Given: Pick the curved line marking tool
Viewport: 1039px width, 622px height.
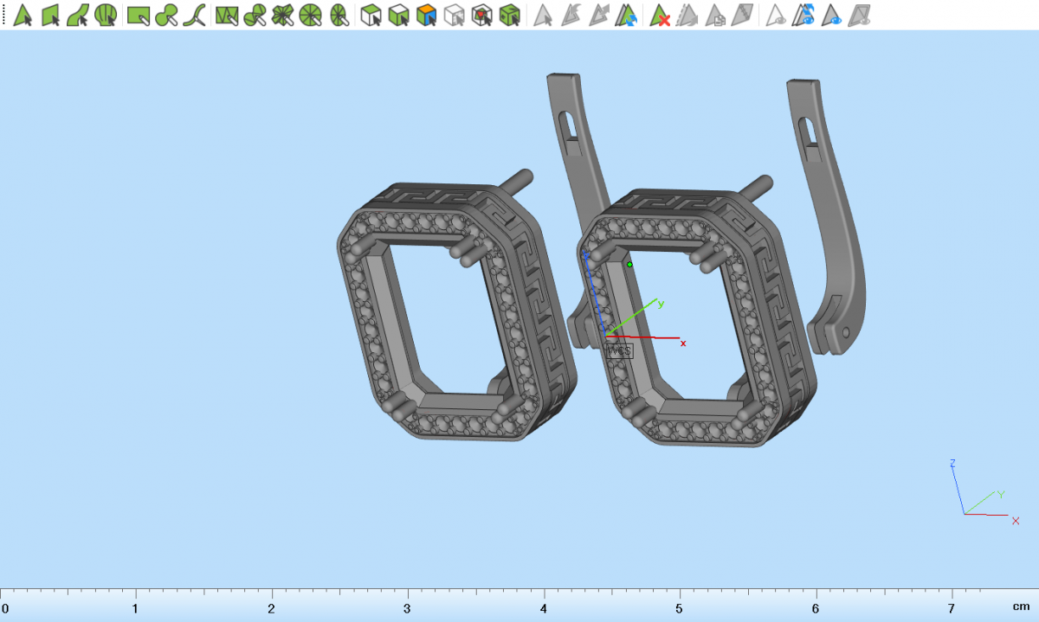Looking at the screenshot, I should click(x=197, y=15).
